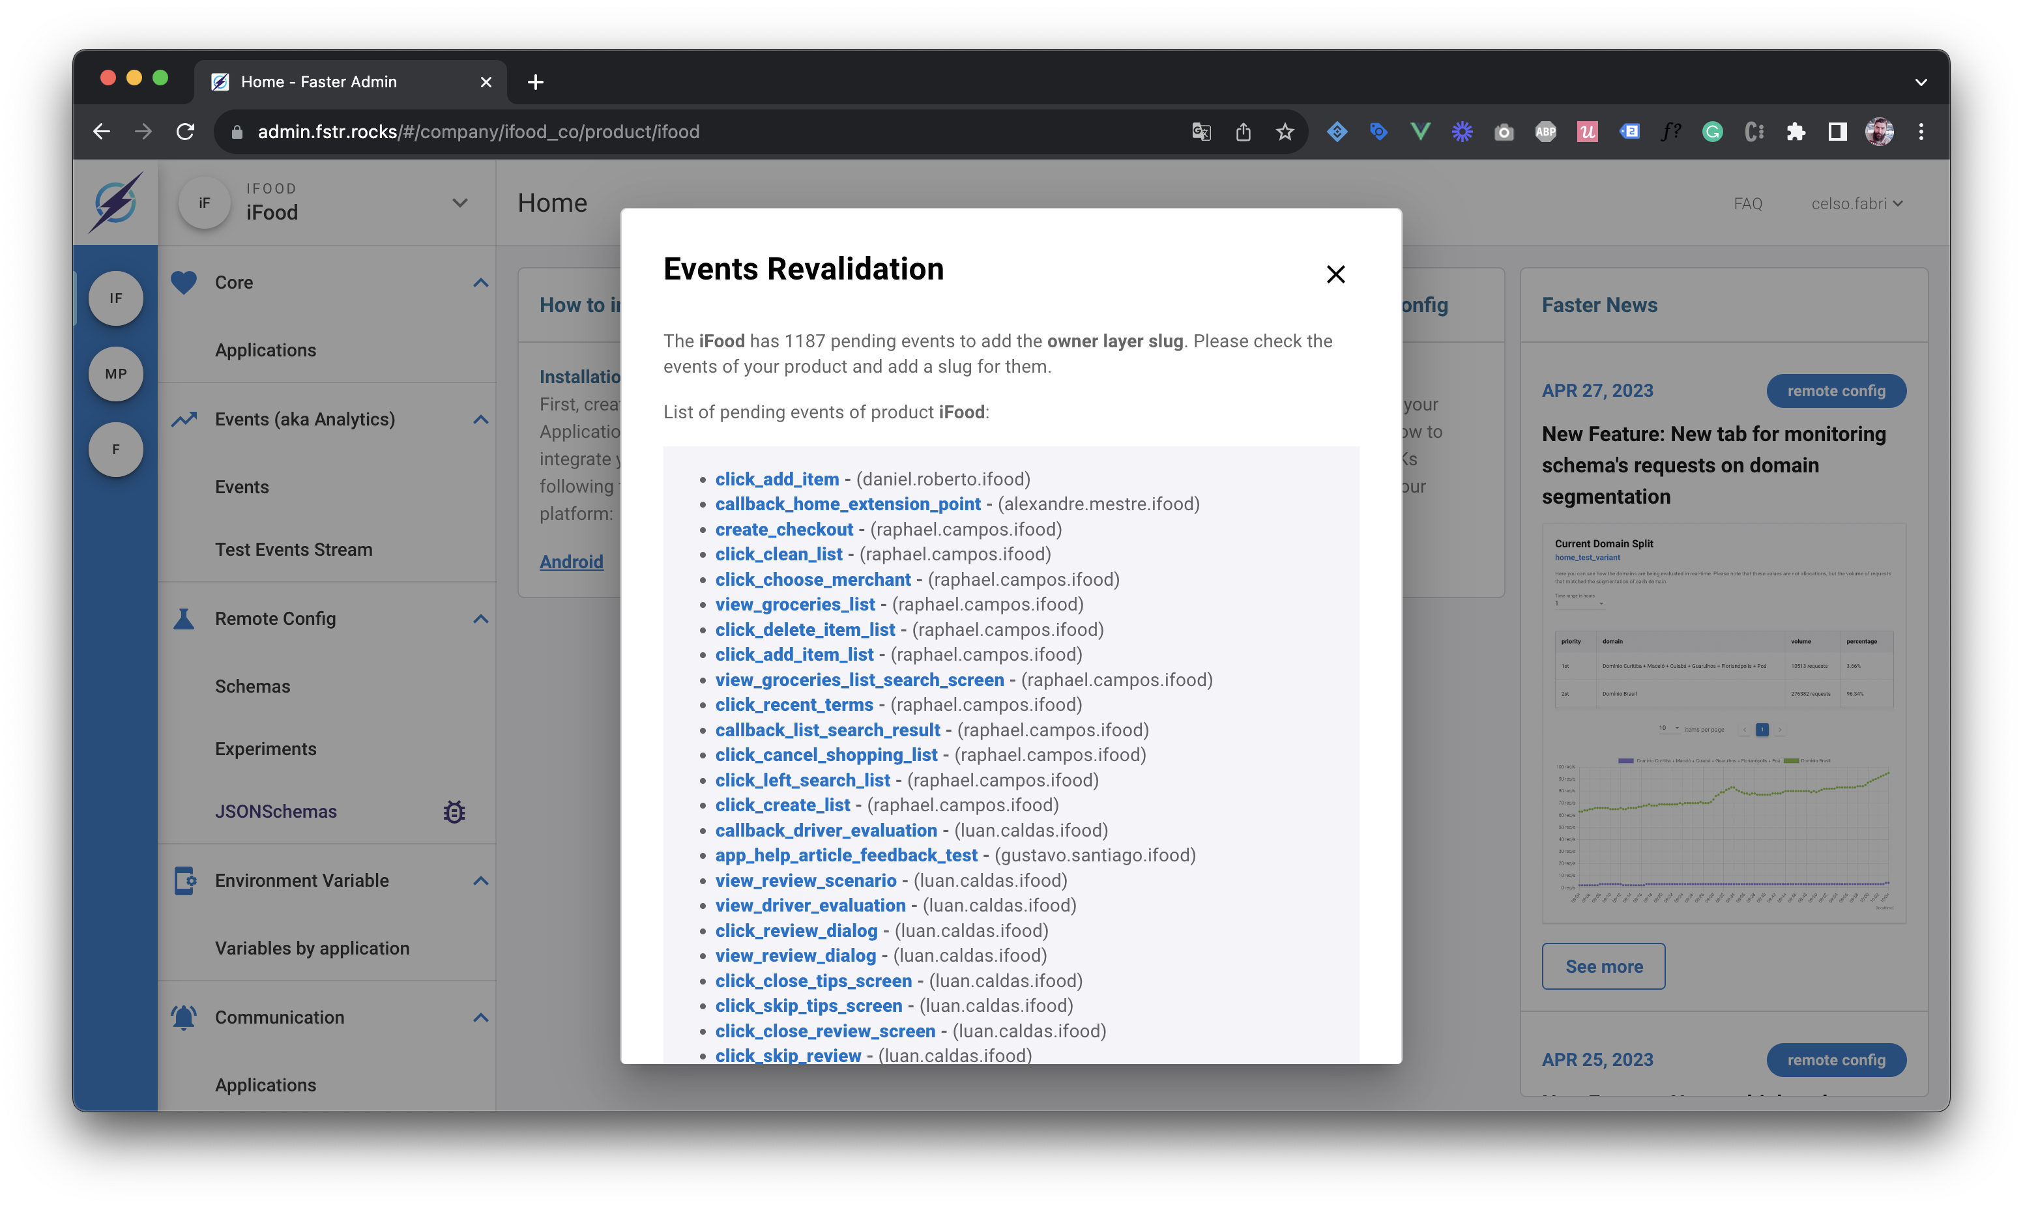
Task: Open the Events menu item
Action: [x=242, y=487]
